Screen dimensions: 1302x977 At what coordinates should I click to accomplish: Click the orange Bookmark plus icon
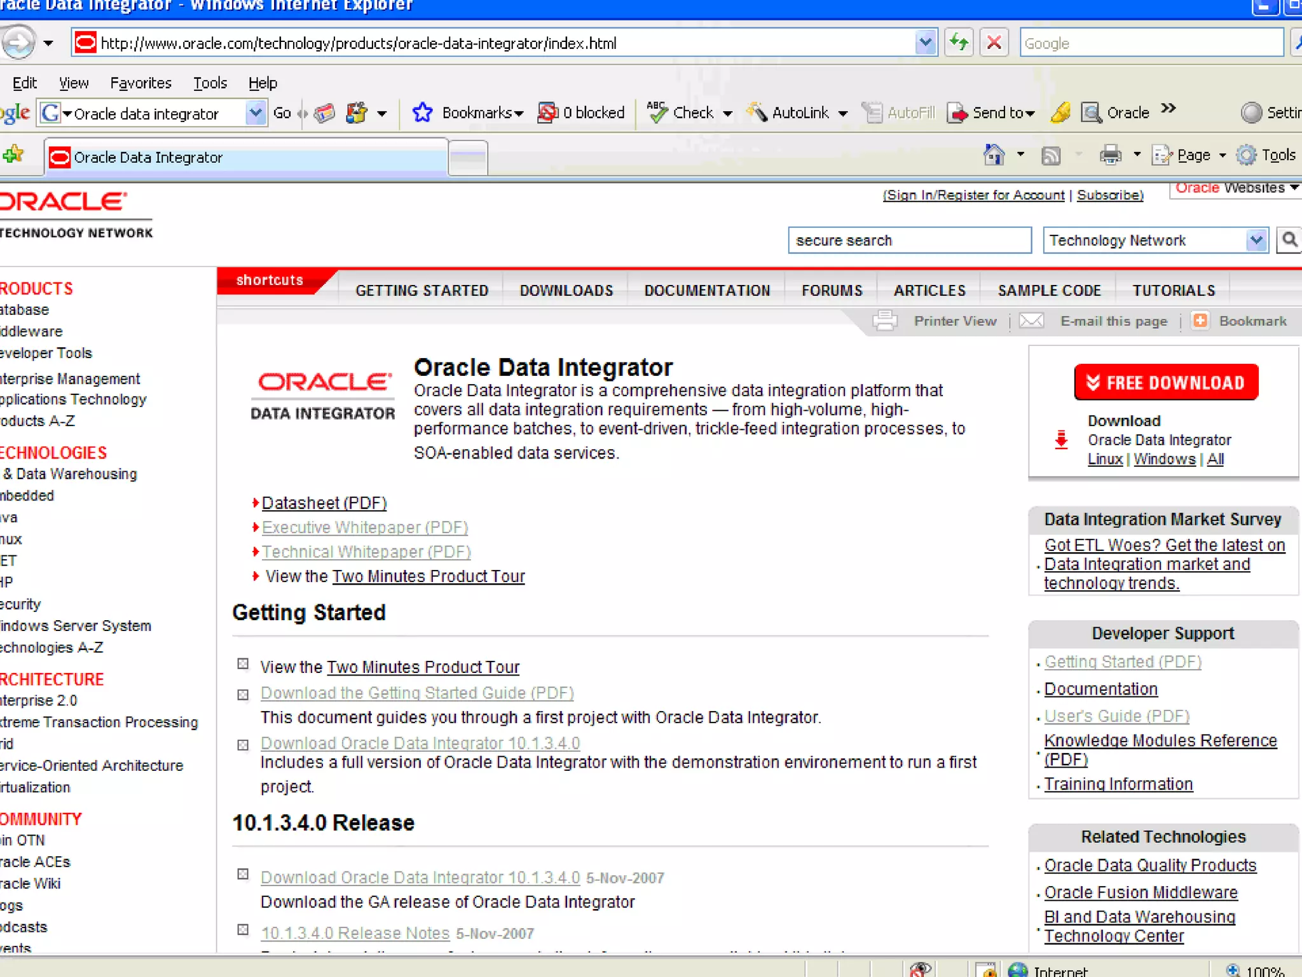coord(1200,321)
